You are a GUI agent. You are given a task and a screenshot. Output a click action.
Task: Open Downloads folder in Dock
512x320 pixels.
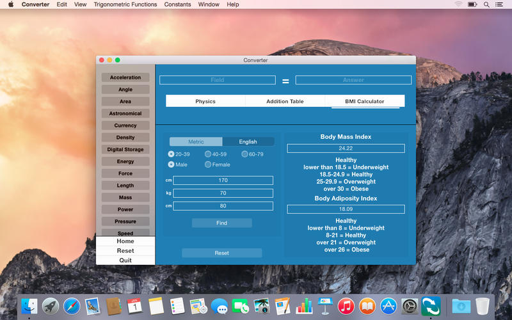(x=461, y=307)
